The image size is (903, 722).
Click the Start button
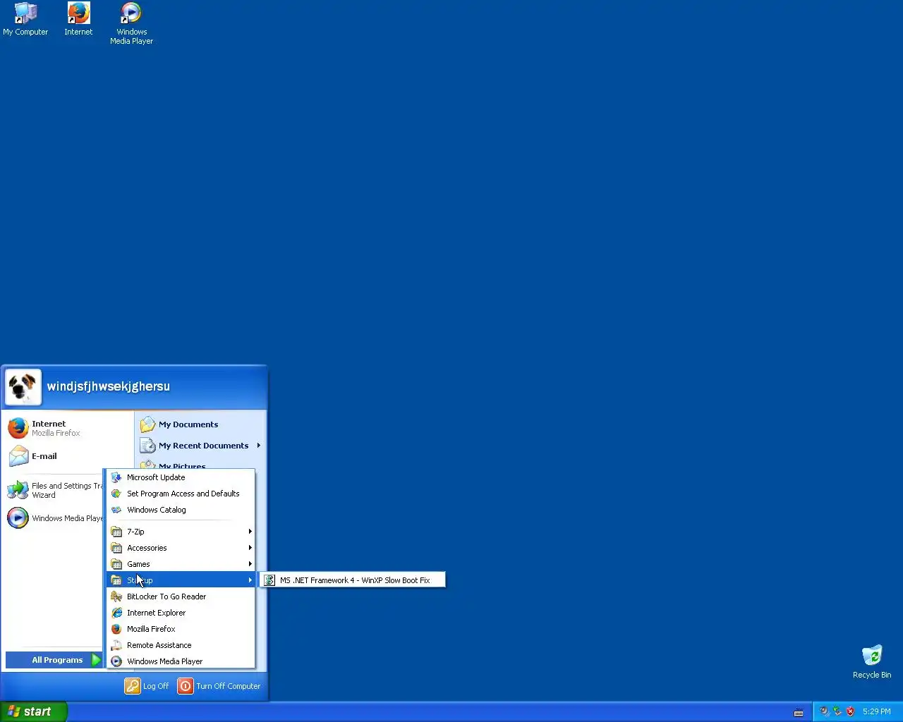tap(33, 711)
